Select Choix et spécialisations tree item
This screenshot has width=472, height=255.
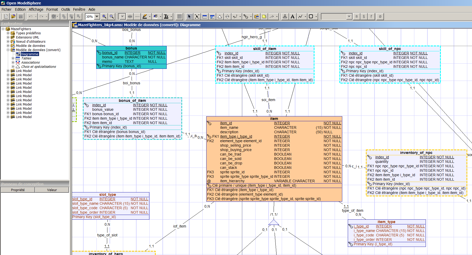click(x=39, y=66)
